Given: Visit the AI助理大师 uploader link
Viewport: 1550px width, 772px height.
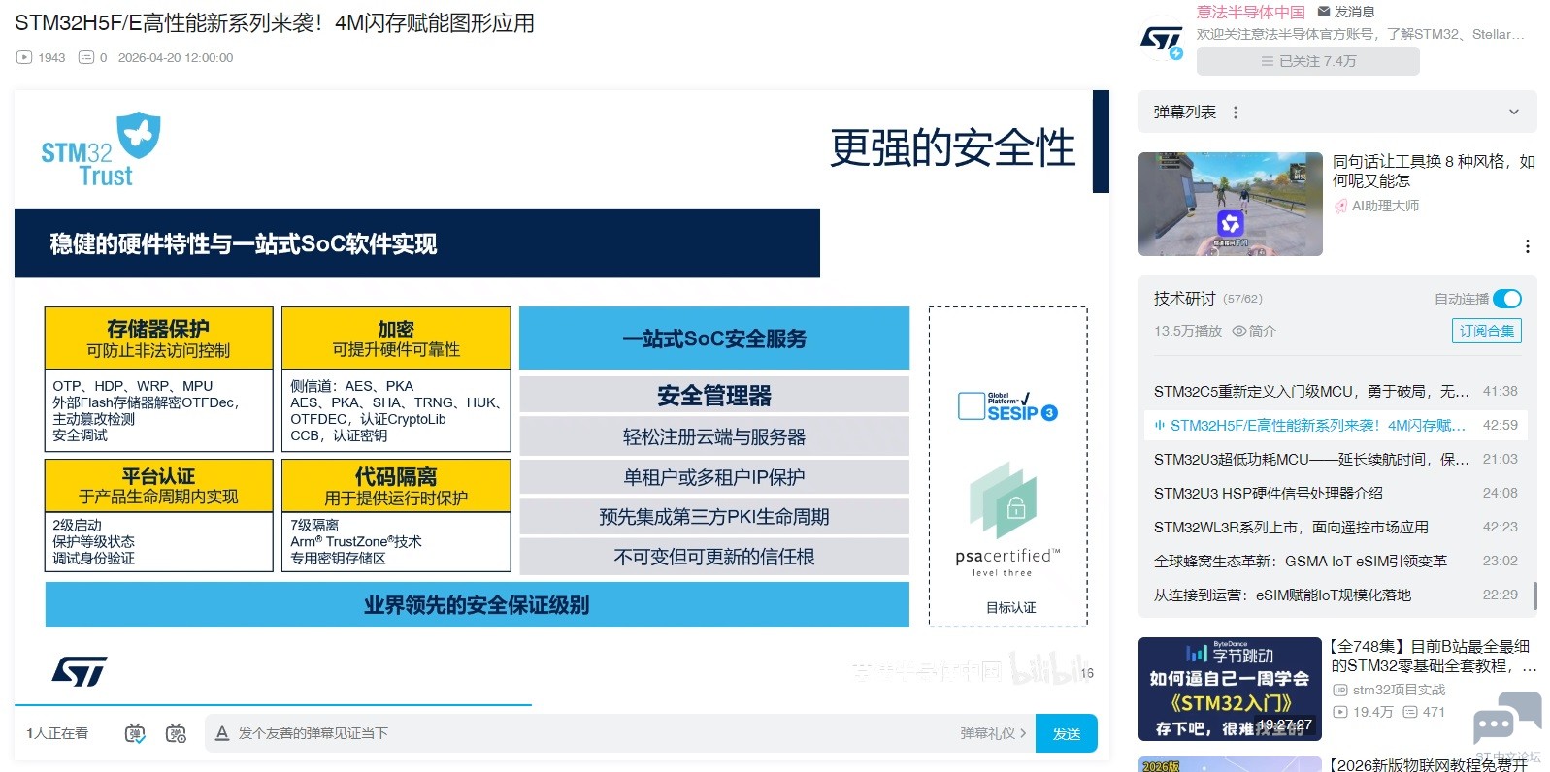Looking at the screenshot, I should click(1377, 206).
